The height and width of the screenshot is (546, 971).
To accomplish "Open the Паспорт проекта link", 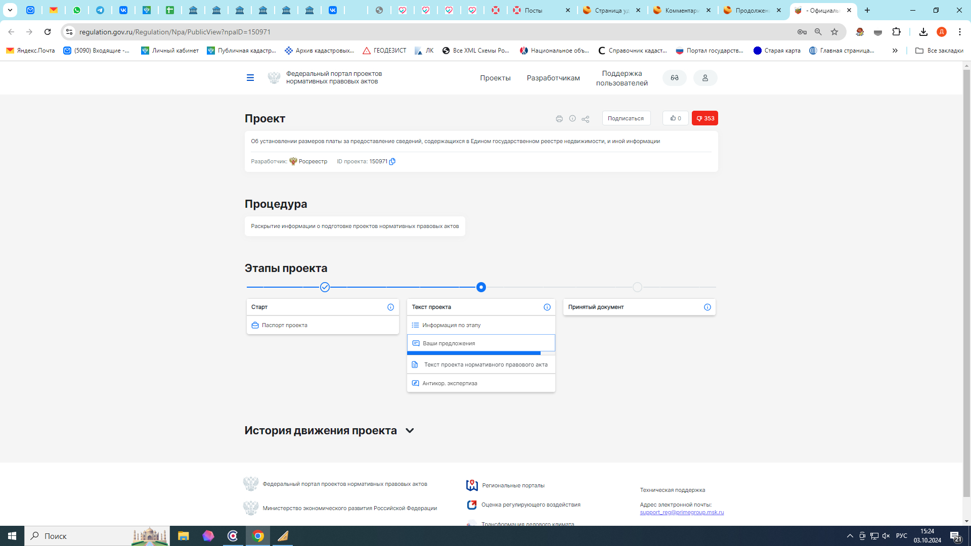I will (284, 325).
